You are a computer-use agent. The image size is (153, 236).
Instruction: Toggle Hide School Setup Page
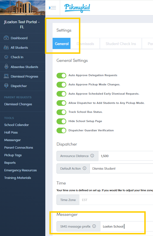pos(61,121)
